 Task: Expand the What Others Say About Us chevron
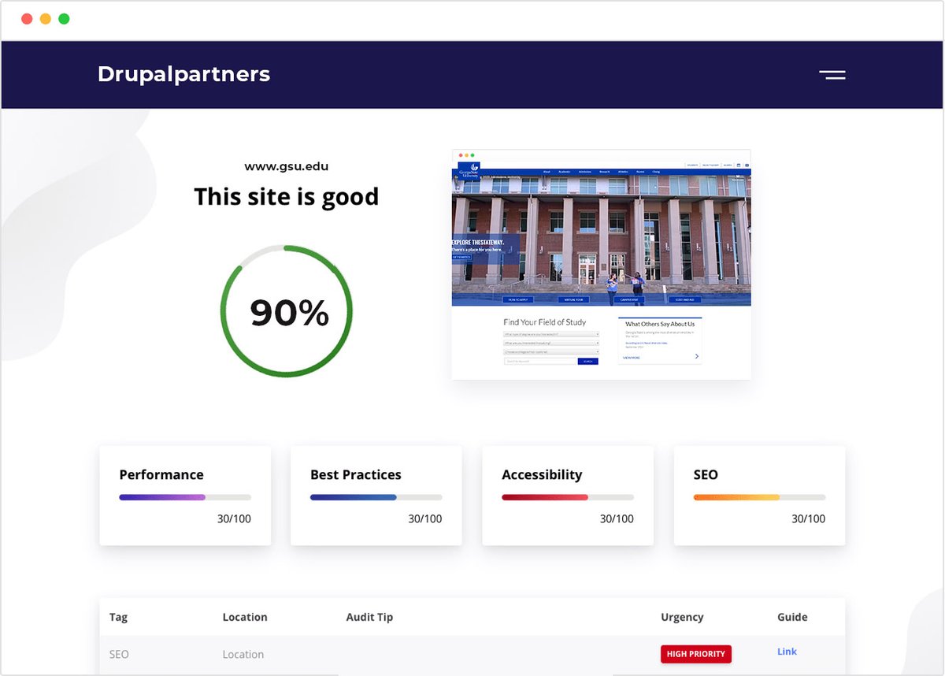point(697,355)
